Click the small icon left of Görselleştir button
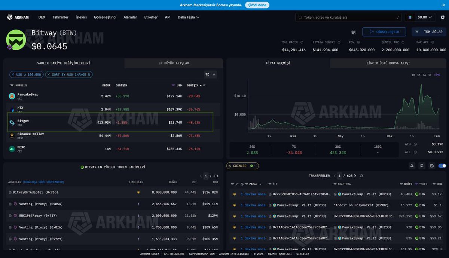 point(354,32)
